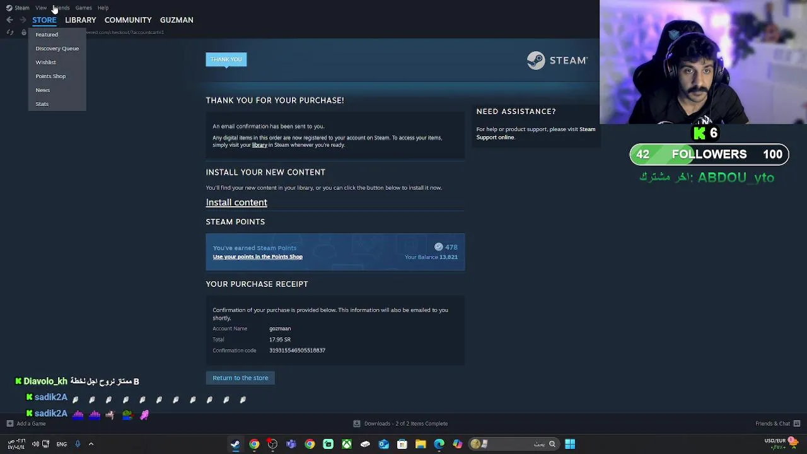Open the library link in confirmation text
The width and height of the screenshot is (807, 454).
point(260,145)
